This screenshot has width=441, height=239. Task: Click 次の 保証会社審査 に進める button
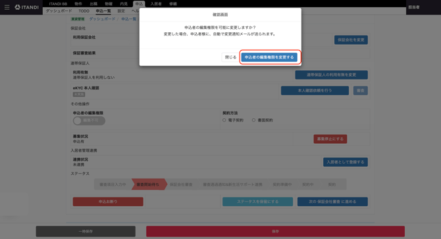click(x=332, y=202)
